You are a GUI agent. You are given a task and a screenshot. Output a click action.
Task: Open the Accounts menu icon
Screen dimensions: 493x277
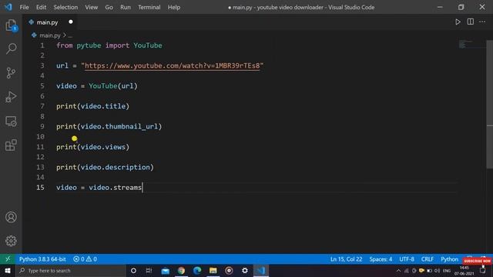click(11, 217)
